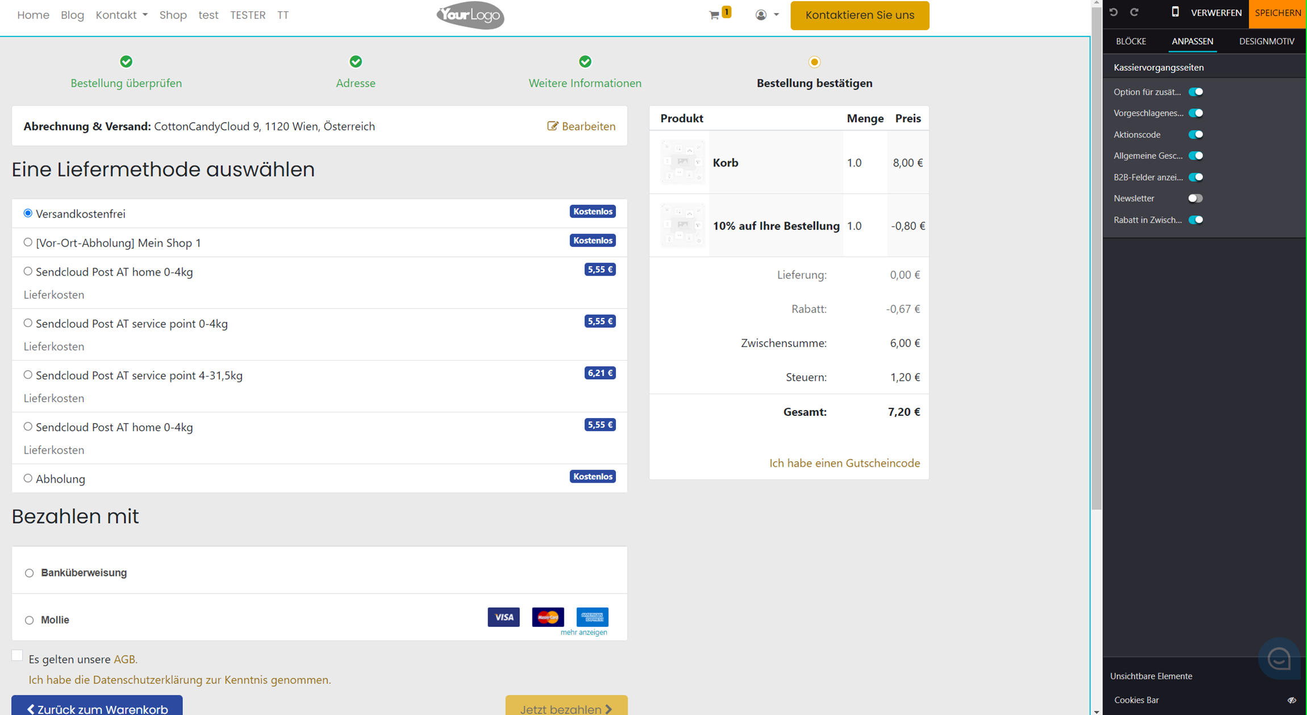The width and height of the screenshot is (1307, 715).
Task: Switch to the BLÖCKE tab
Action: pyautogui.click(x=1131, y=41)
